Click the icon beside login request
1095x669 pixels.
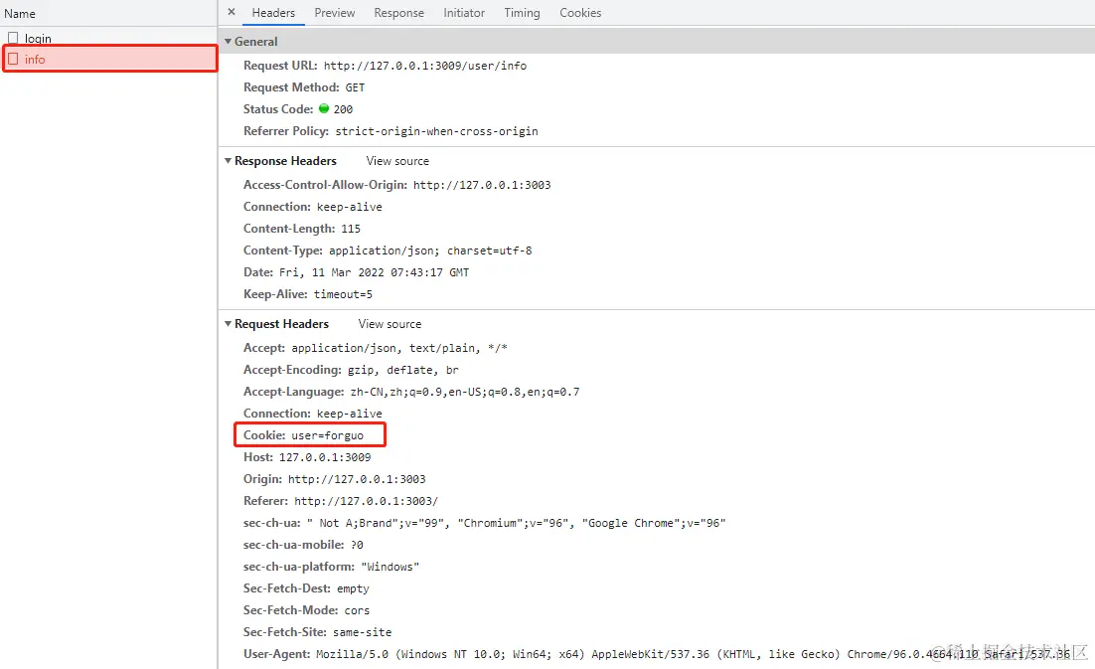click(13, 38)
